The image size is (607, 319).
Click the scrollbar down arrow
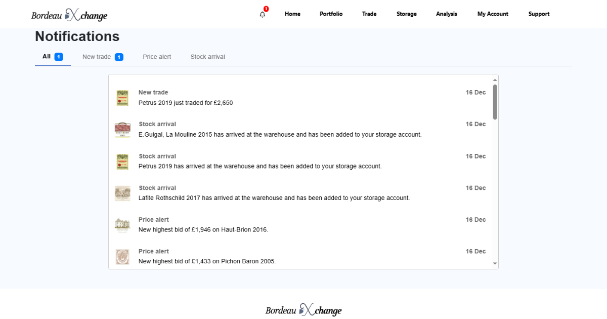pyautogui.click(x=495, y=264)
